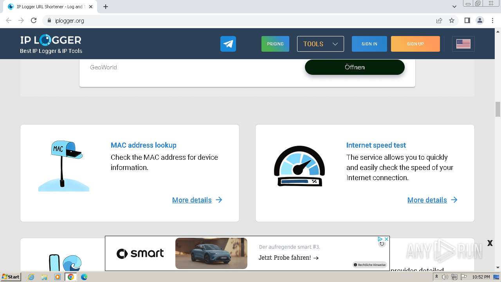
Task: Open MAC address lookup title link
Action: 144,145
